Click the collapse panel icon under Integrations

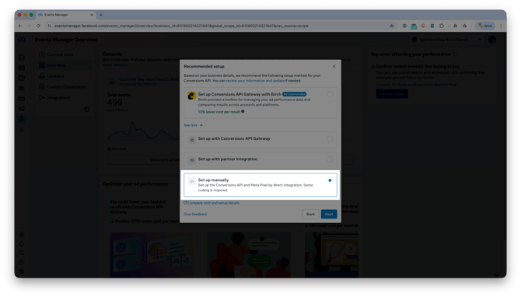click(x=87, y=110)
